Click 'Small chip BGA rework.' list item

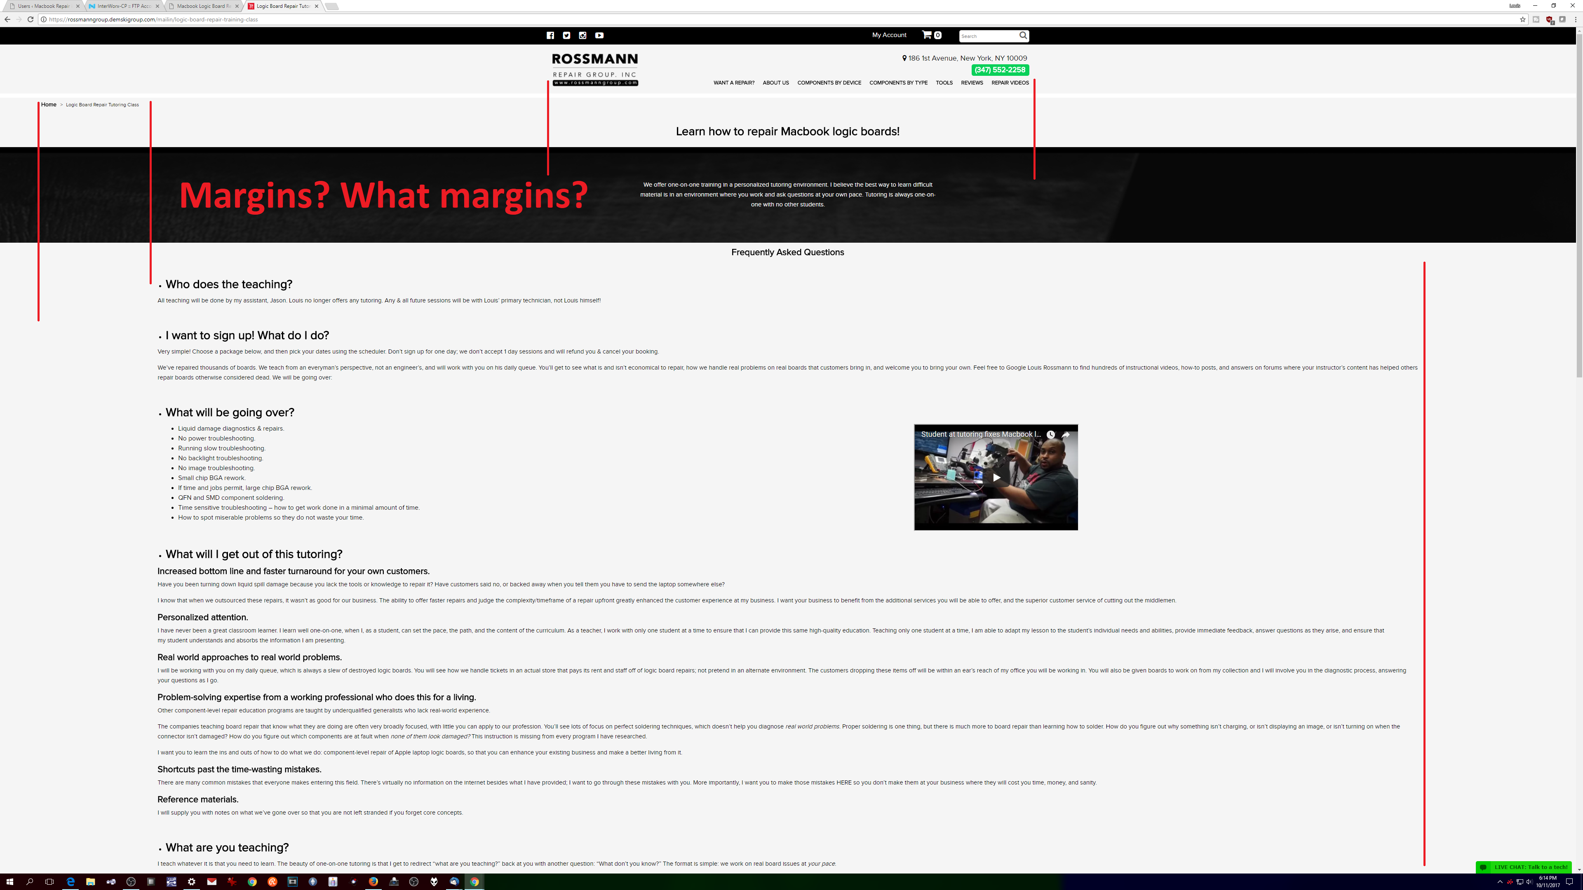211,478
